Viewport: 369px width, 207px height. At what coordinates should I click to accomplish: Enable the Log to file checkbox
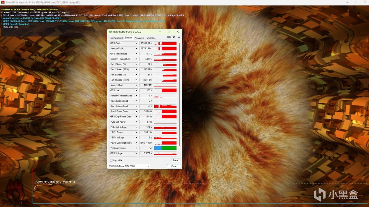[111, 160]
